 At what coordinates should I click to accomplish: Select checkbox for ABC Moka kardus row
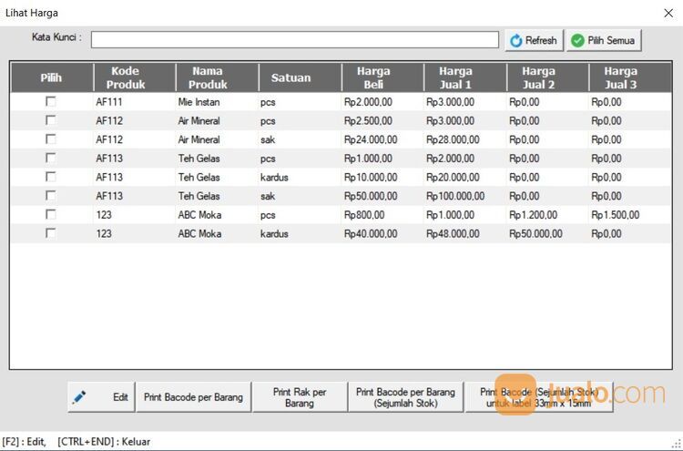click(x=51, y=233)
